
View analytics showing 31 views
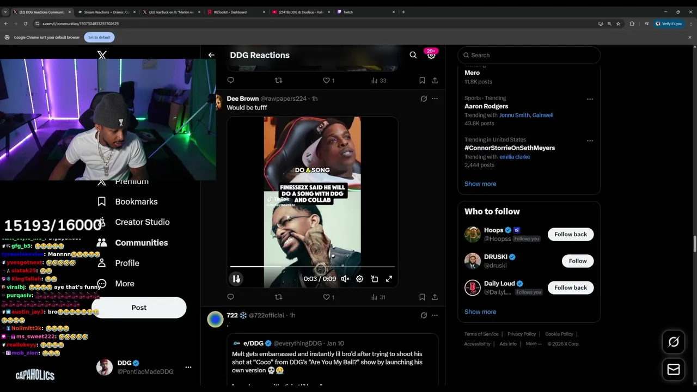(378, 297)
